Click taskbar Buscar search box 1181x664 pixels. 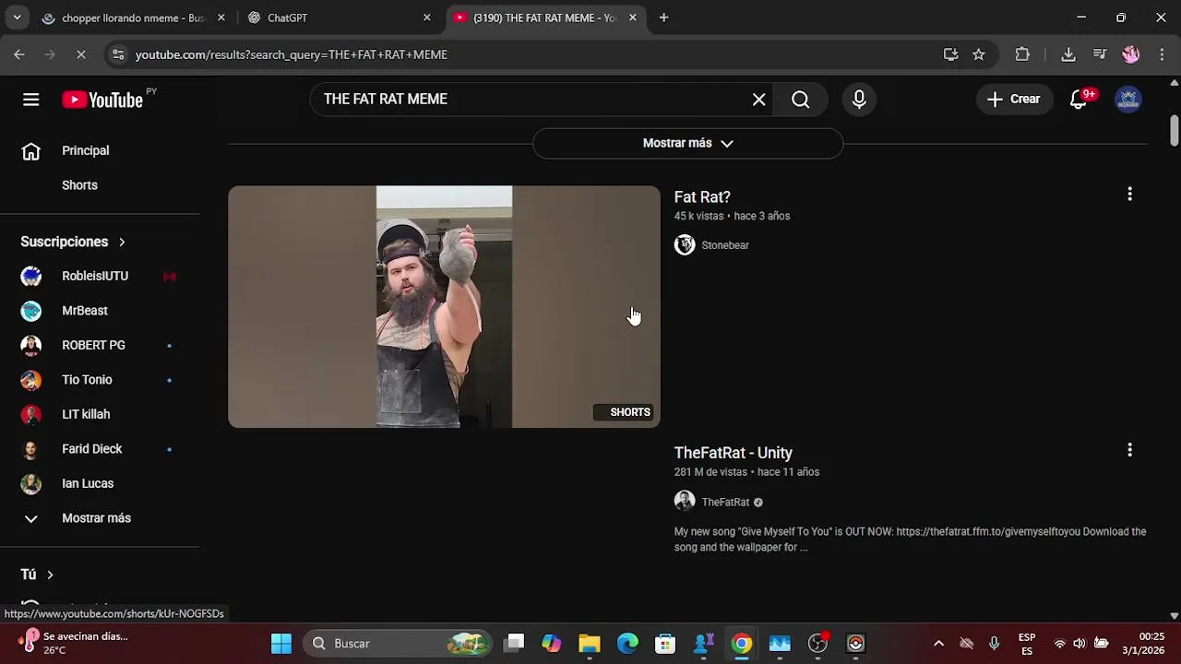[399, 644]
